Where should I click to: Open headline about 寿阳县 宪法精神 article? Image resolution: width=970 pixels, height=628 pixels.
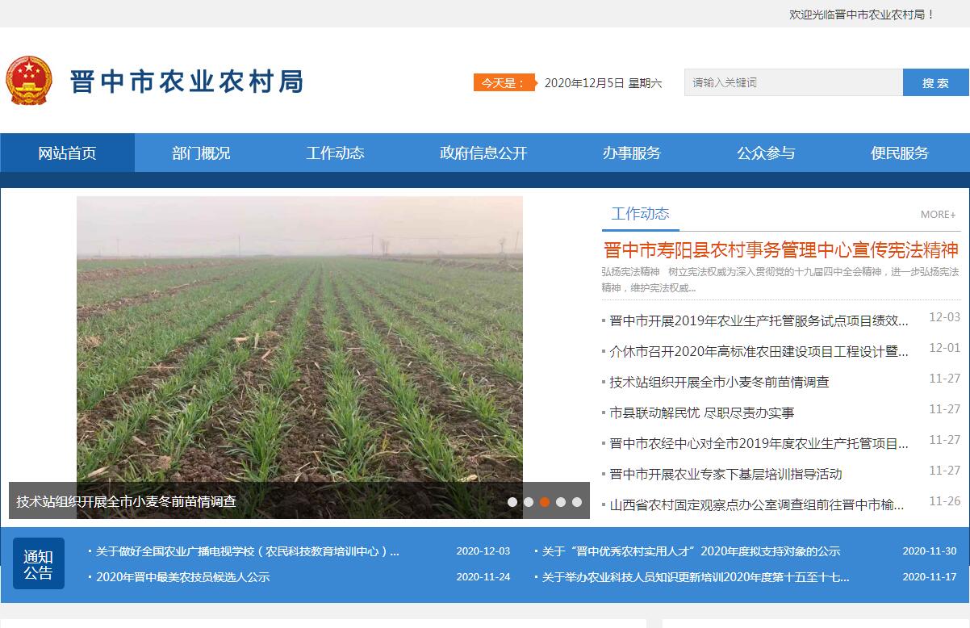pos(780,249)
